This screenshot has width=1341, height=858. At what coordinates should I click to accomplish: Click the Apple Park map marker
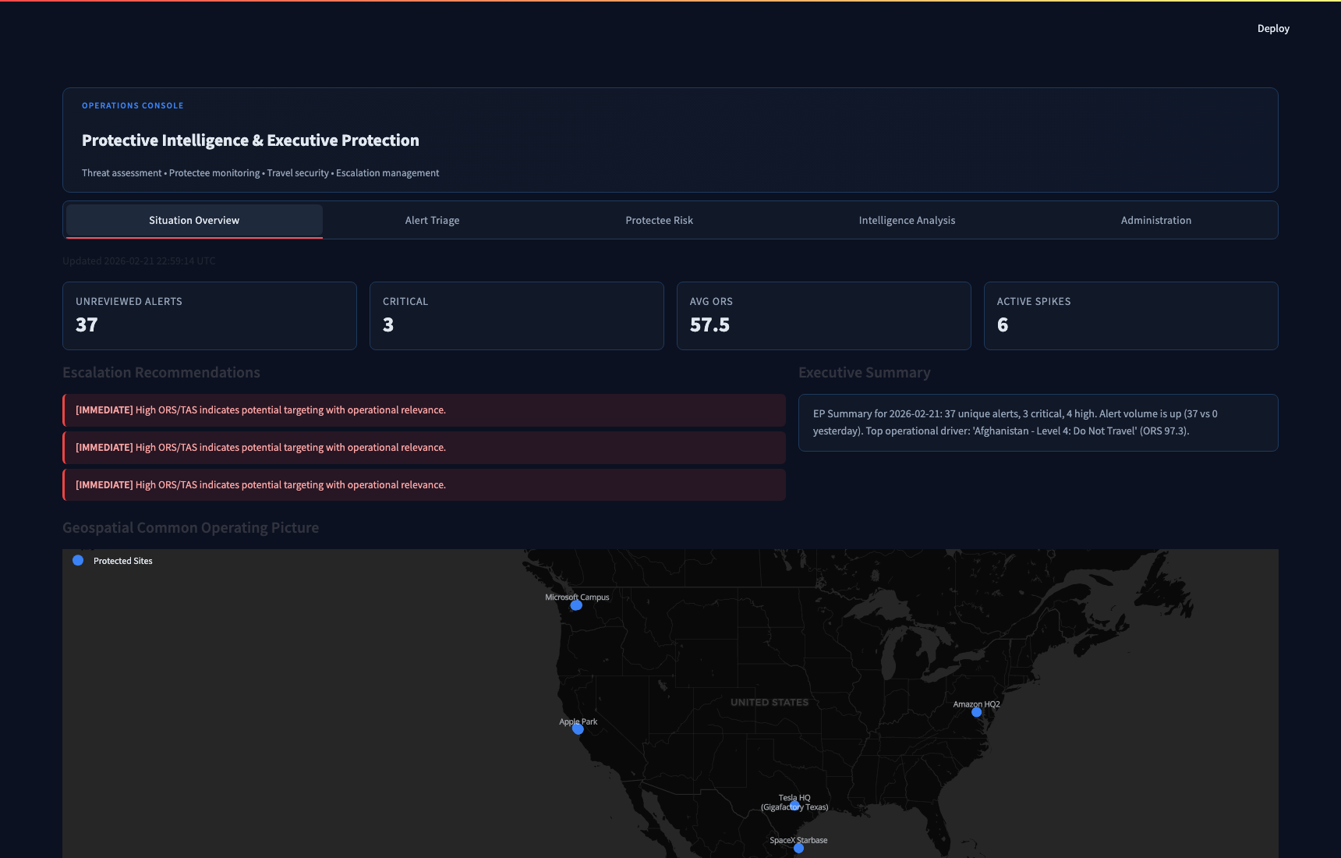(578, 729)
